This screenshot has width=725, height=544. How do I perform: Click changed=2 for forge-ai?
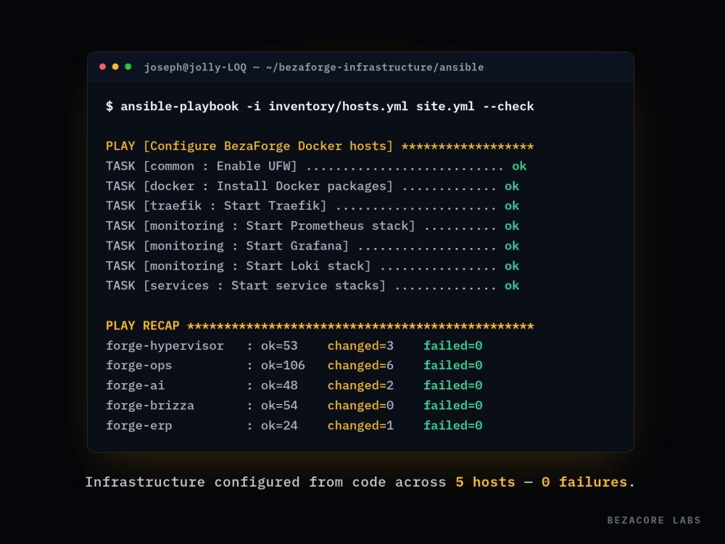pyautogui.click(x=360, y=385)
